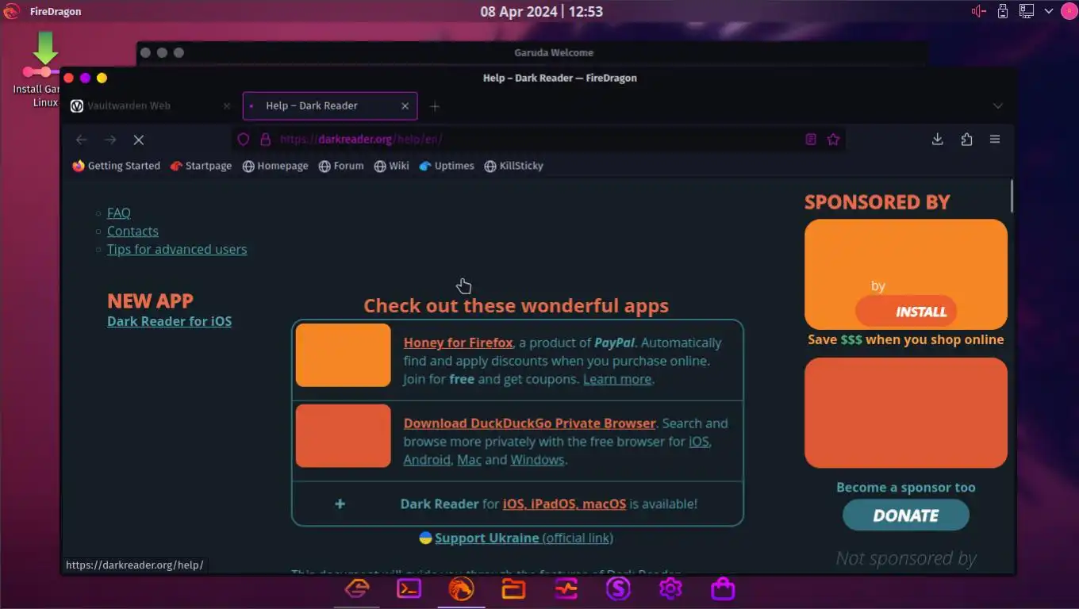Click the address bar URL field

538,140
